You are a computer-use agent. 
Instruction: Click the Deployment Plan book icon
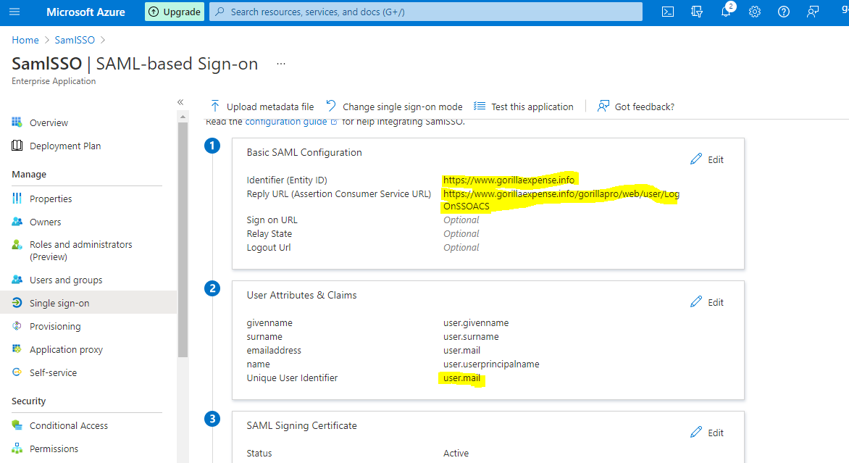17,146
